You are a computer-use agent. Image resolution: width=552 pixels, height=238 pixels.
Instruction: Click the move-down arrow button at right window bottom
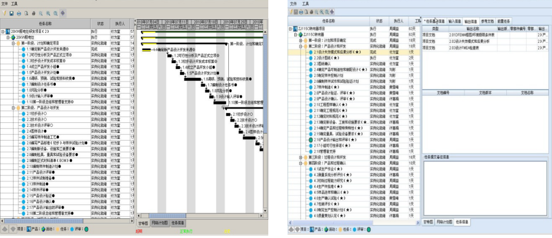coord(297,229)
